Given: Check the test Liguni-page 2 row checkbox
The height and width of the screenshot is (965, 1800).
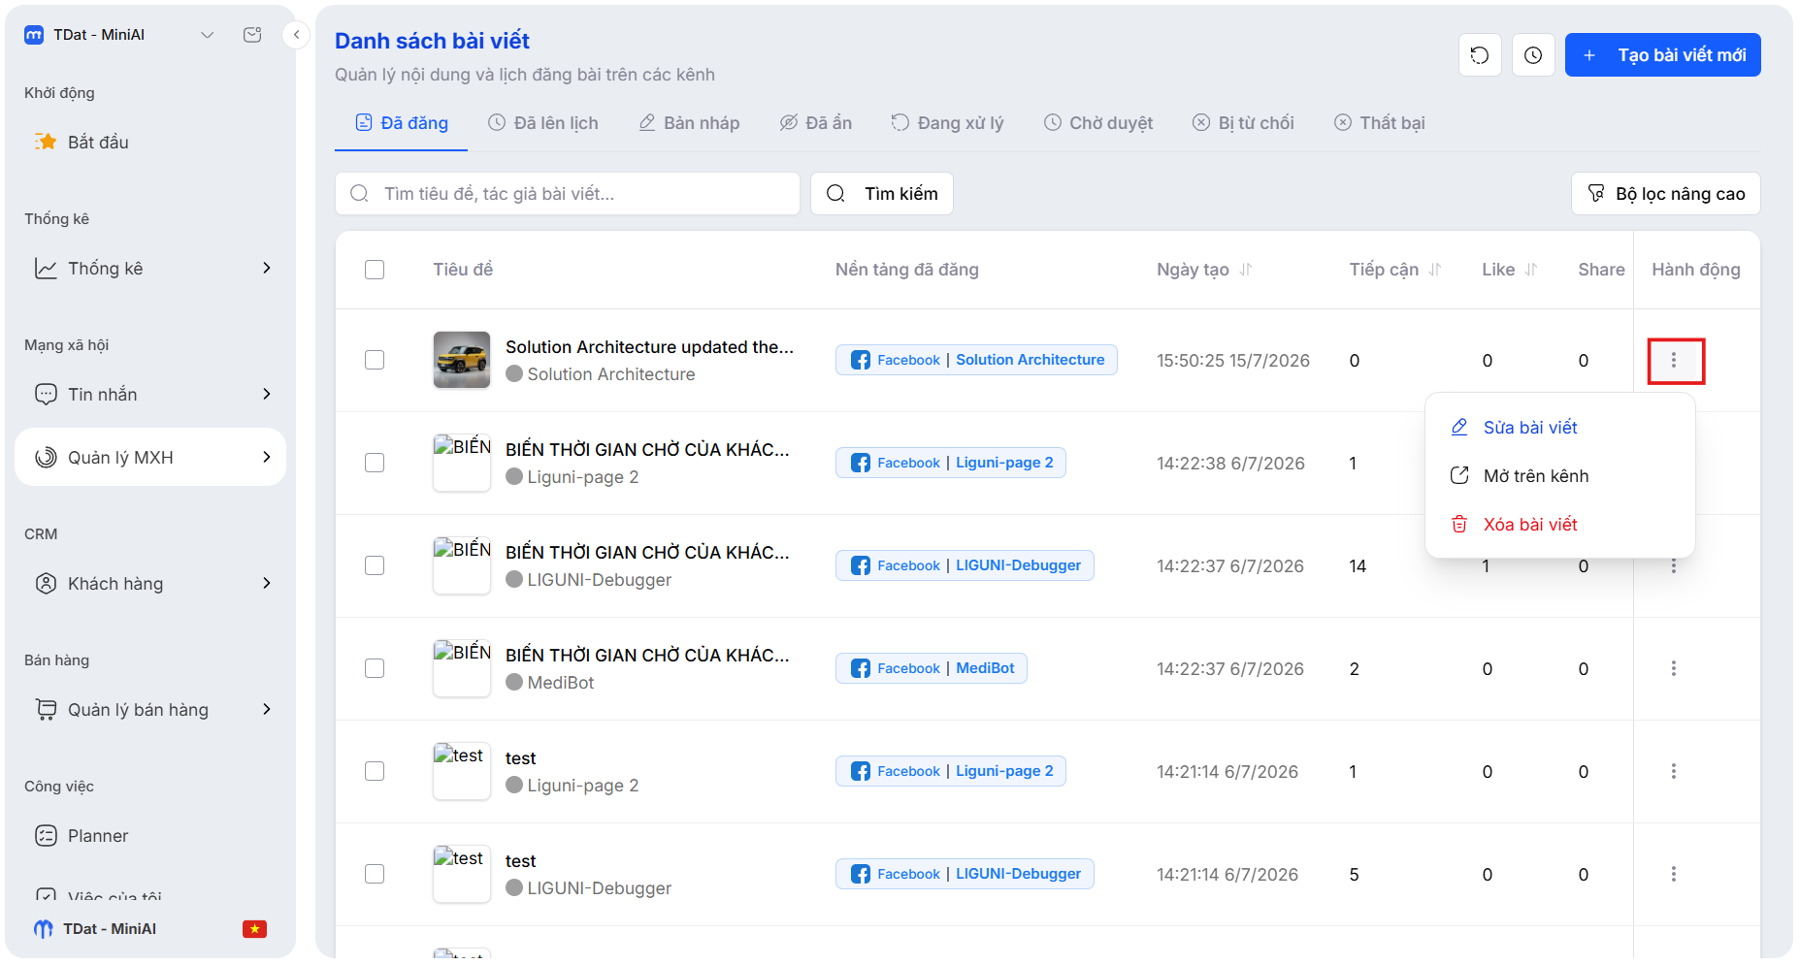Looking at the screenshot, I should [x=375, y=772].
